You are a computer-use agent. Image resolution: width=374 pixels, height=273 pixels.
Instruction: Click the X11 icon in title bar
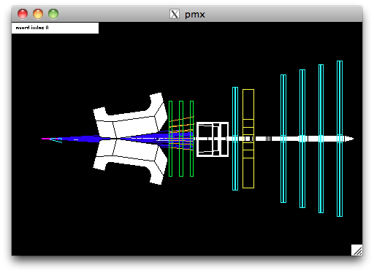[x=175, y=14]
